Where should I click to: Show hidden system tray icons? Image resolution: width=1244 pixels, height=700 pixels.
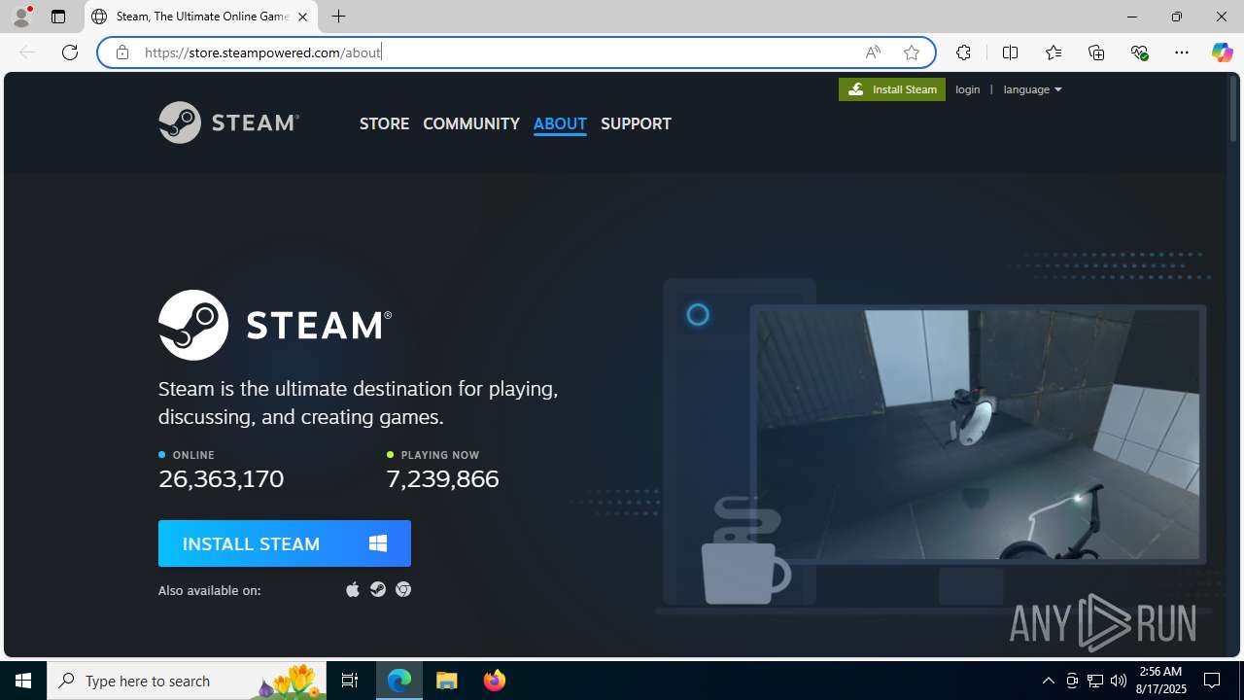coord(1049,681)
